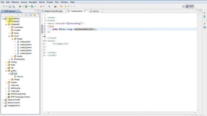The width and height of the screenshot is (207, 116).
Task: Toggle Link with Editor in PHP Explorer
Action: tap(35, 15)
